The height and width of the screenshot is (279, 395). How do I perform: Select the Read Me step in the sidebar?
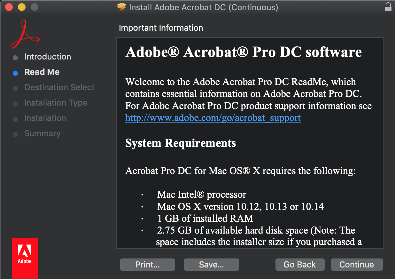[x=42, y=72]
